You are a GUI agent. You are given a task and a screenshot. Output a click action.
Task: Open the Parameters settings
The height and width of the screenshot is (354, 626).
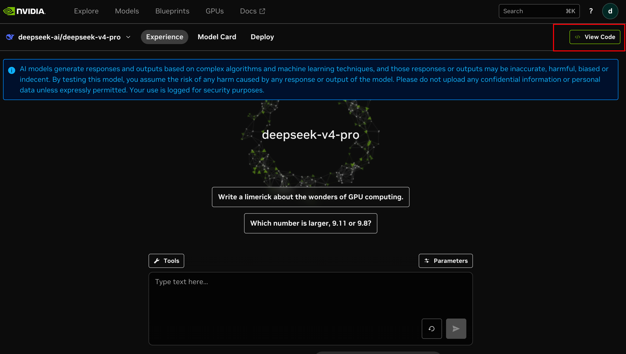click(446, 261)
